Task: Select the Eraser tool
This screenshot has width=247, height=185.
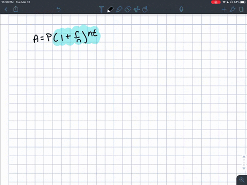Action: 128,9
